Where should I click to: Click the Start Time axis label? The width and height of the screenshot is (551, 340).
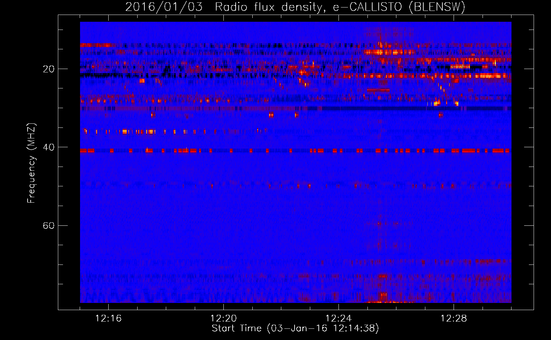[x=295, y=328]
